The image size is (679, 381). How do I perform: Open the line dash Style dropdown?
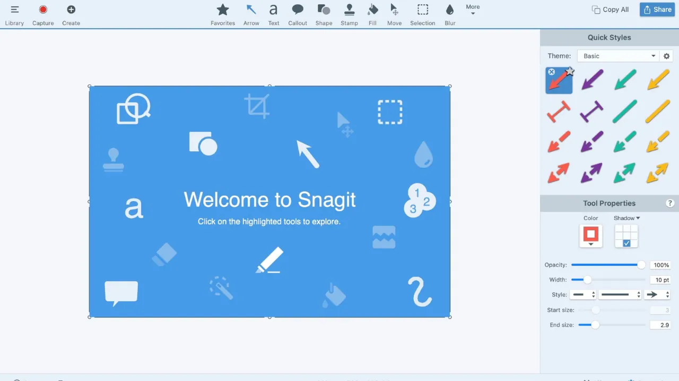coord(620,295)
